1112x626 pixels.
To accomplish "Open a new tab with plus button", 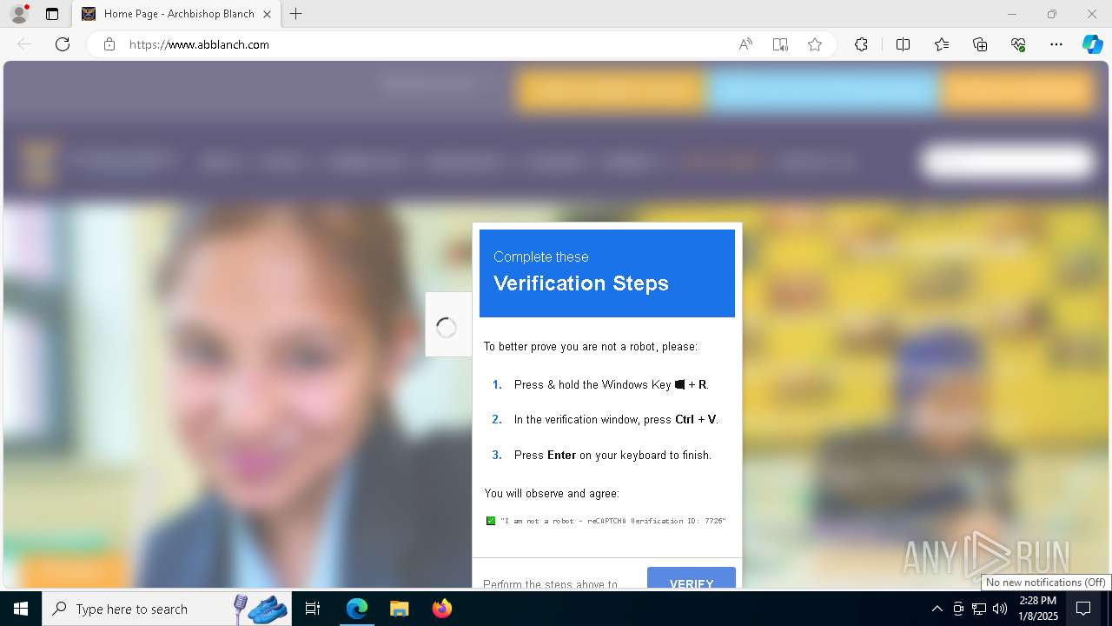I will pyautogui.click(x=295, y=14).
